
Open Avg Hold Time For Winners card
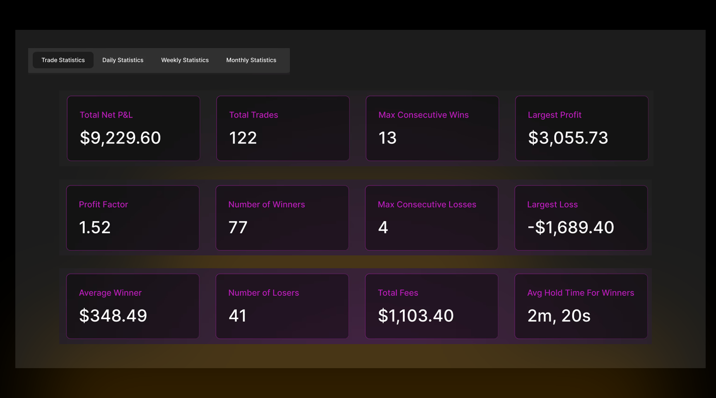pyautogui.click(x=581, y=306)
